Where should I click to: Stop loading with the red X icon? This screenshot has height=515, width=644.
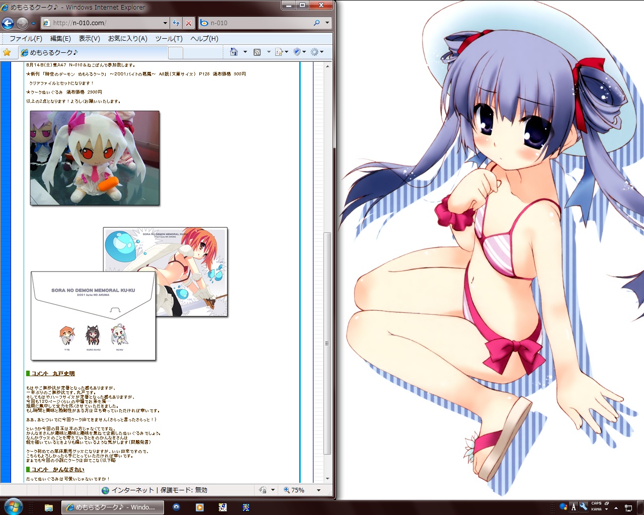click(189, 23)
